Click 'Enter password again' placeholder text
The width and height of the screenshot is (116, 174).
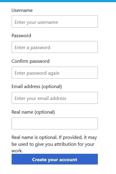click(x=37, y=73)
